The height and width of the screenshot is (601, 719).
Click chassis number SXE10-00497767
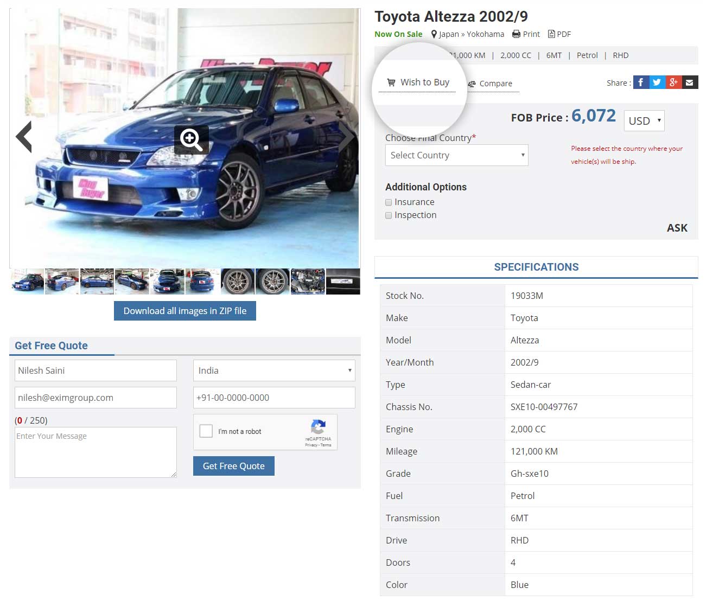544,407
